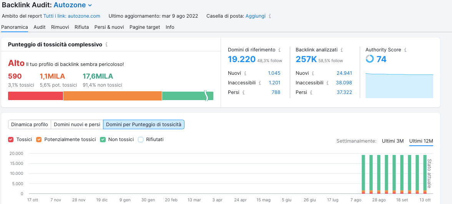Select Domini nuovi e persi view
This screenshot has width=452, height=204.
(77, 125)
